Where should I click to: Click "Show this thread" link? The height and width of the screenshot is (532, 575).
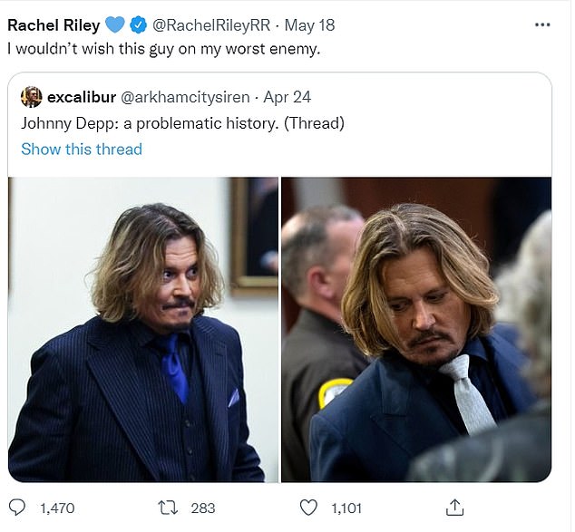point(82,149)
